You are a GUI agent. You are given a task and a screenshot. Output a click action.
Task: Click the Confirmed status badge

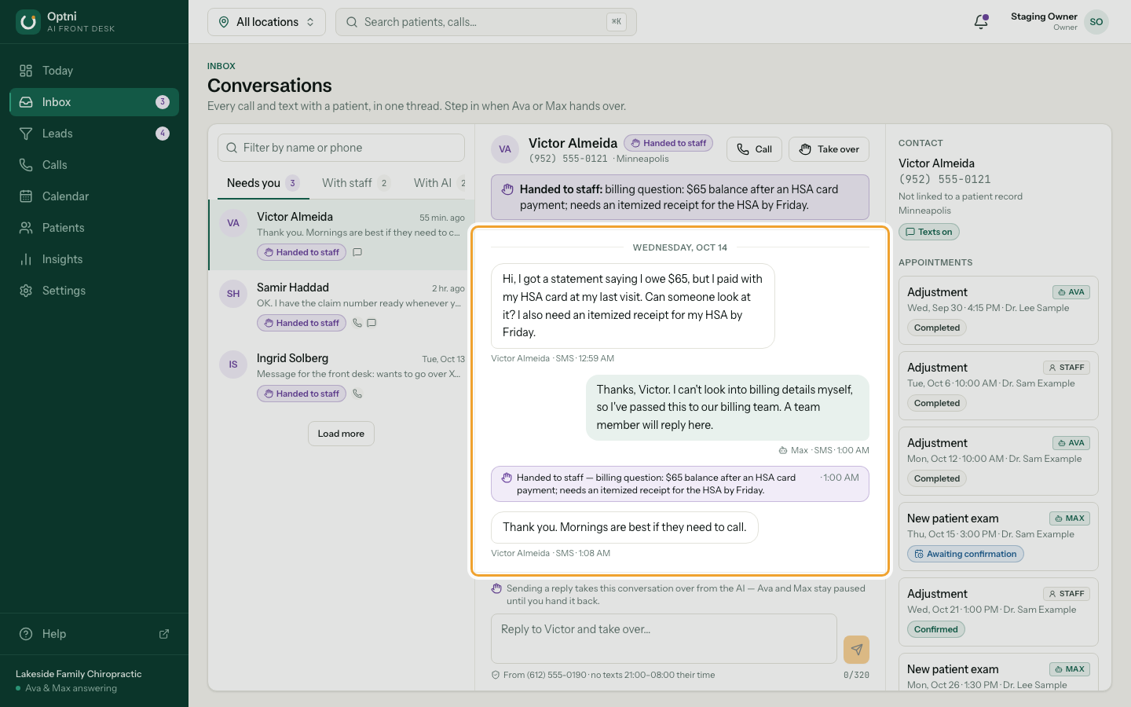(936, 629)
